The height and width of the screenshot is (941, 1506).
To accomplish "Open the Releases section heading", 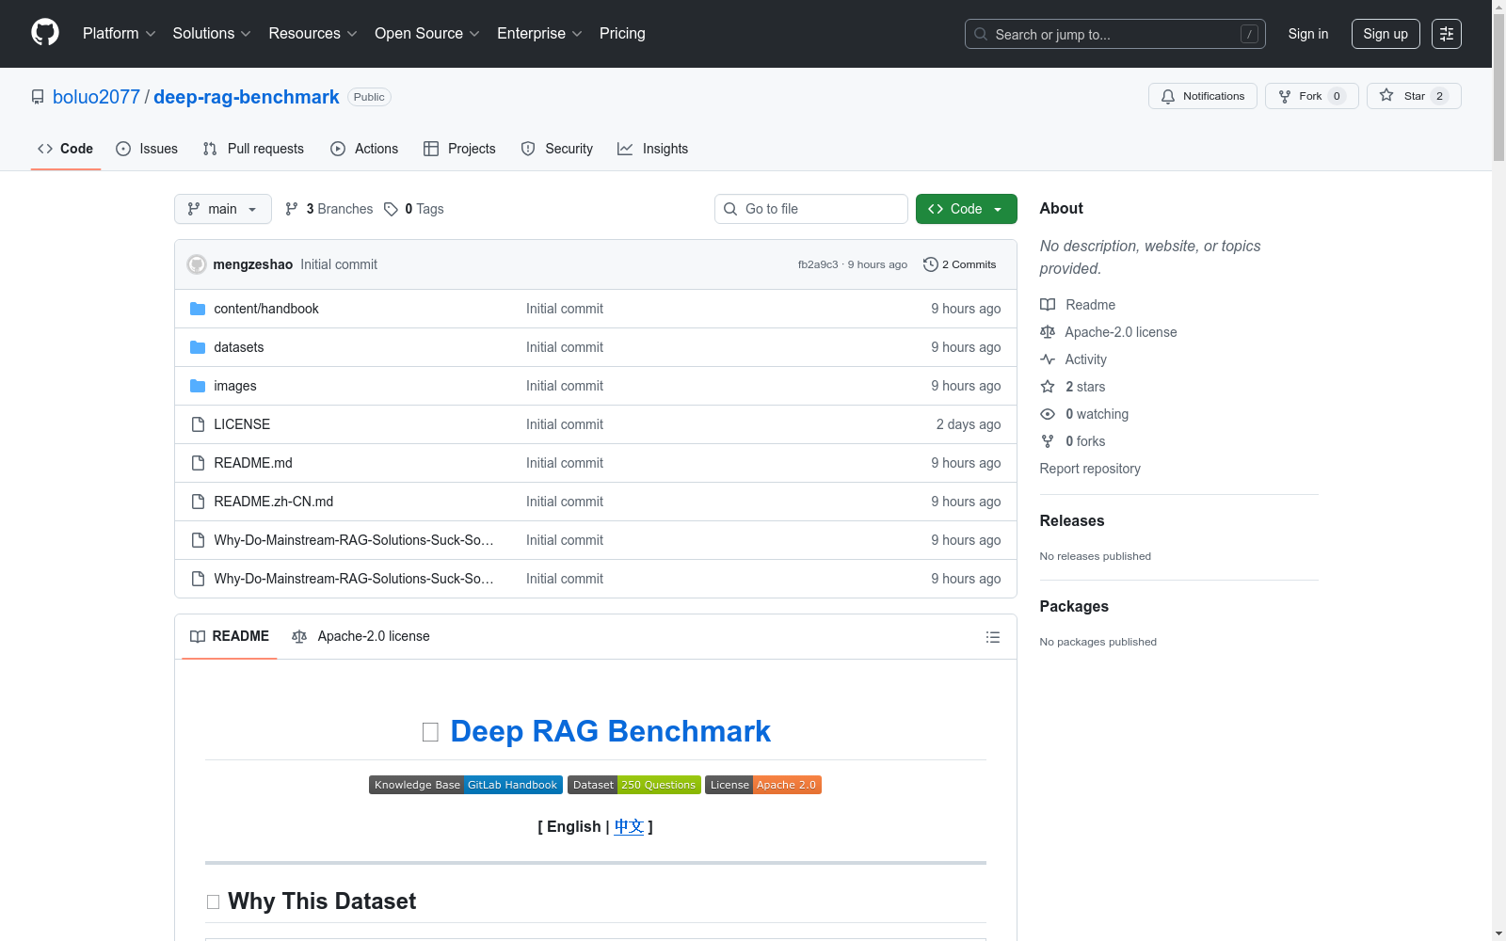I will point(1072,520).
